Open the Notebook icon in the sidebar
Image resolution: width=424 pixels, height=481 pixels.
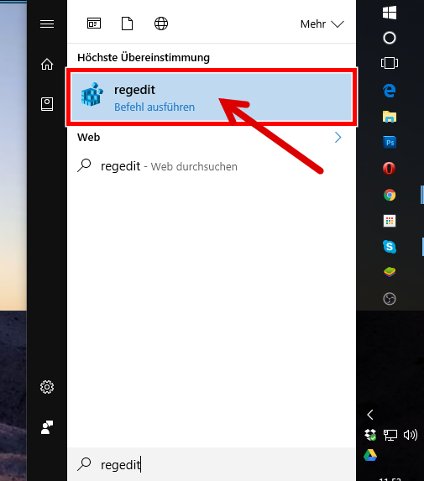pos(47,104)
